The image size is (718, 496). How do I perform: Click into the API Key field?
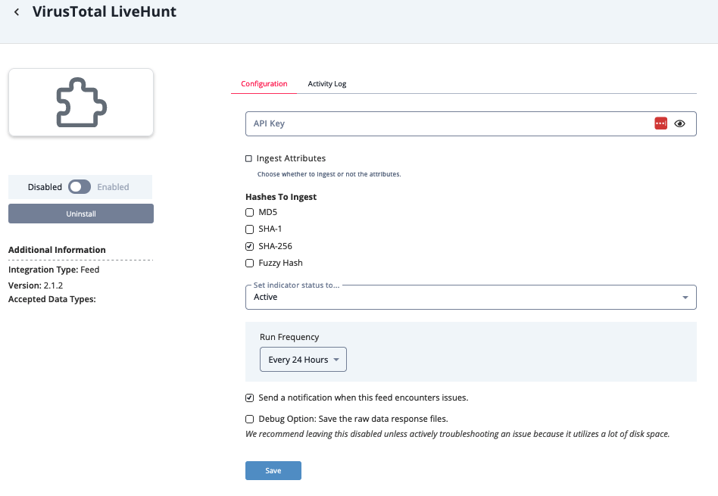447,123
